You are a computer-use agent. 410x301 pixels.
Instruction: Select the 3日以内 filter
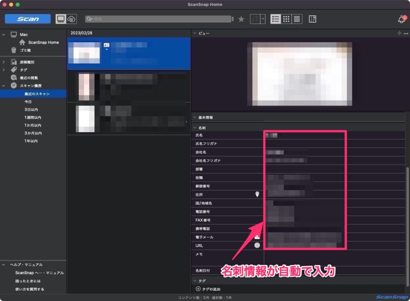[x=31, y=109]
